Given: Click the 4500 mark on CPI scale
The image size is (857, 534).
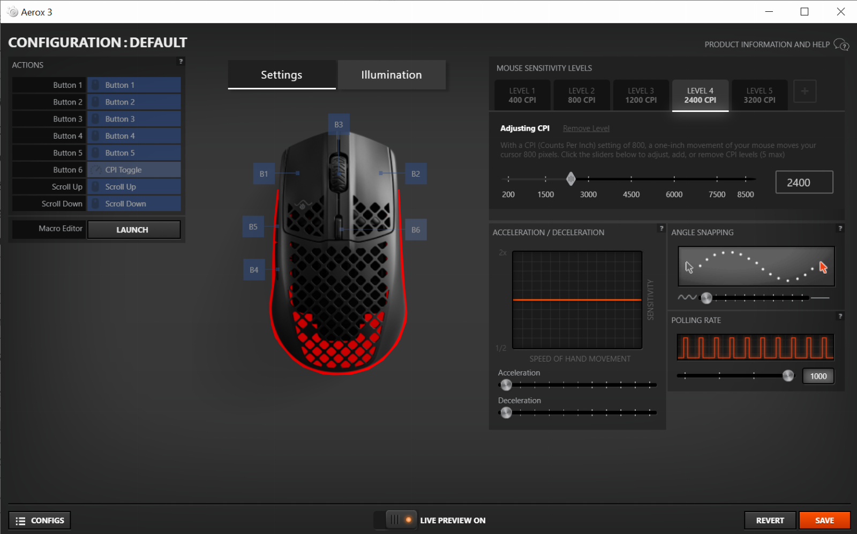Looking at the screenshot, I should [x=631, y=194].
